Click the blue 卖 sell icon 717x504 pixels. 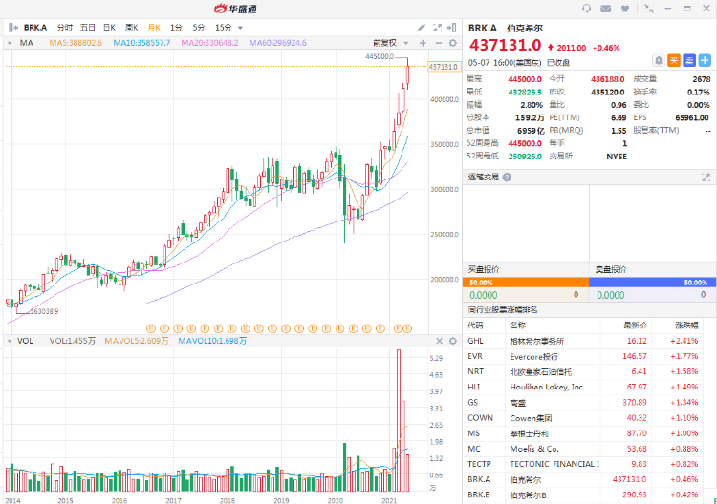click(x=688, y=60)
